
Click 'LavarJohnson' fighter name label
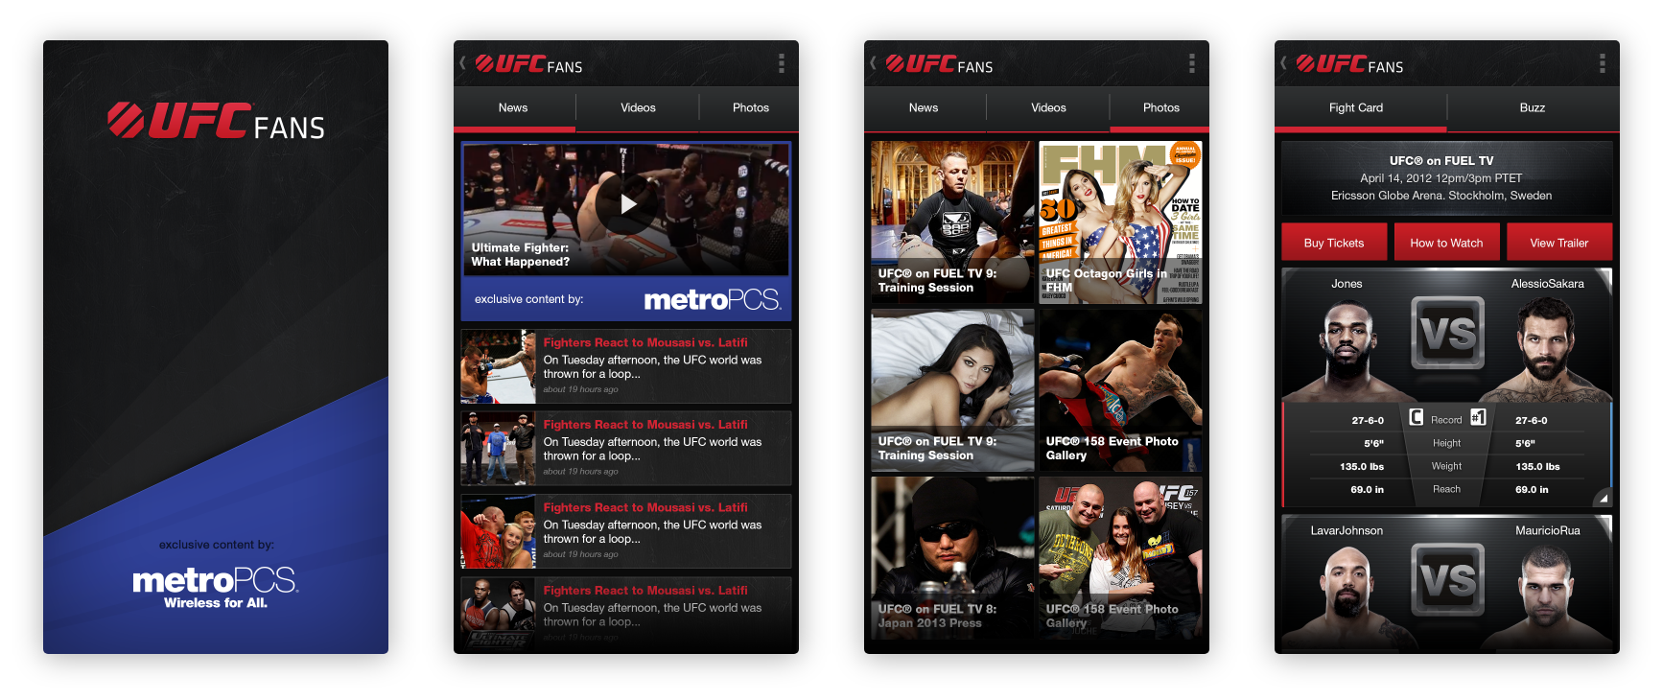[x=1347, y=530]
